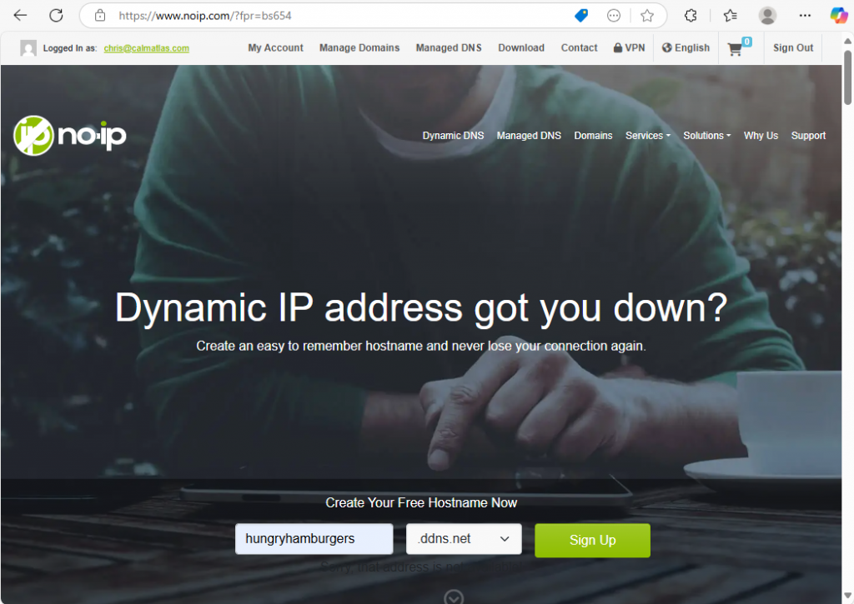This screenshot has width=854, height=604.
Task: Click the green Sign Up button
Action: pyautogui.click(x=593, y=541)
